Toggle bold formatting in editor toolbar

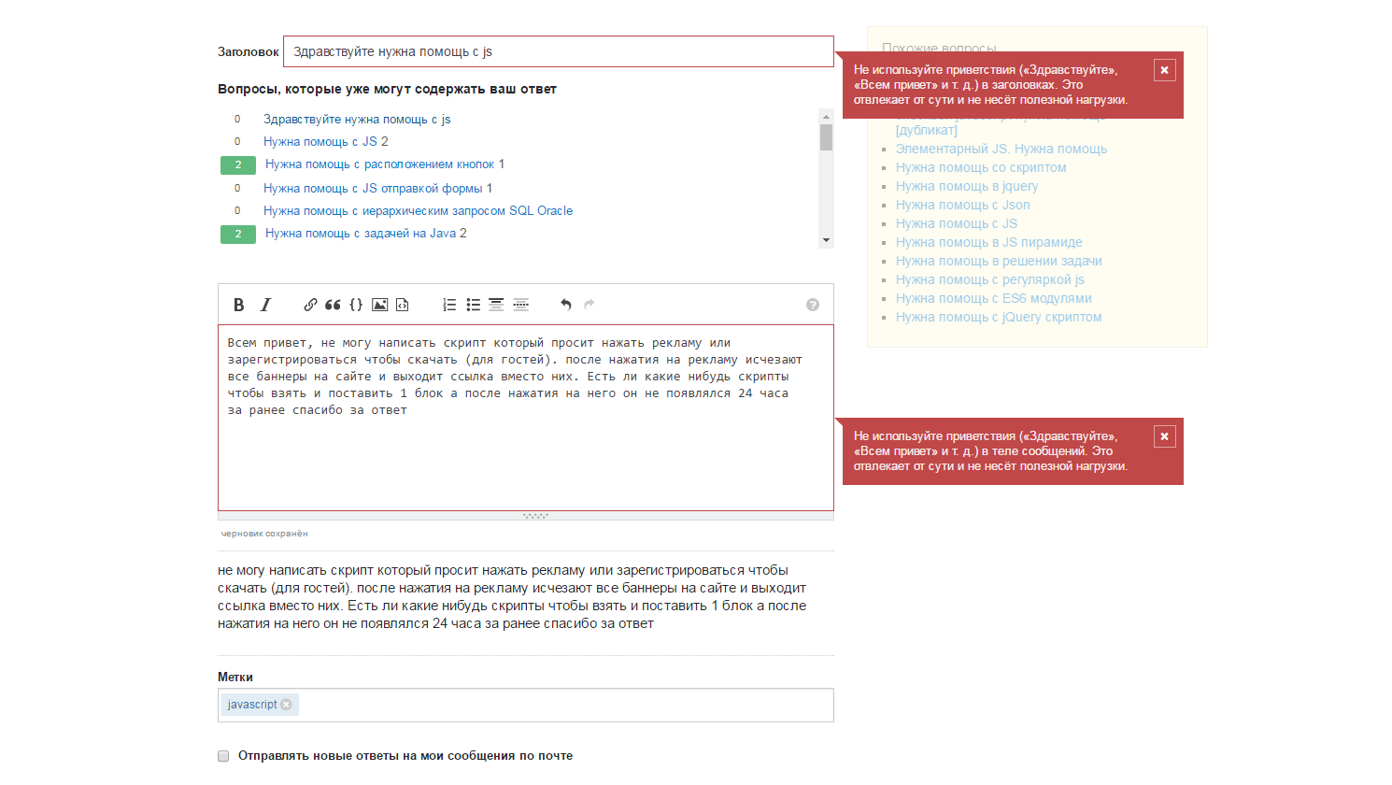click(239, 305)
